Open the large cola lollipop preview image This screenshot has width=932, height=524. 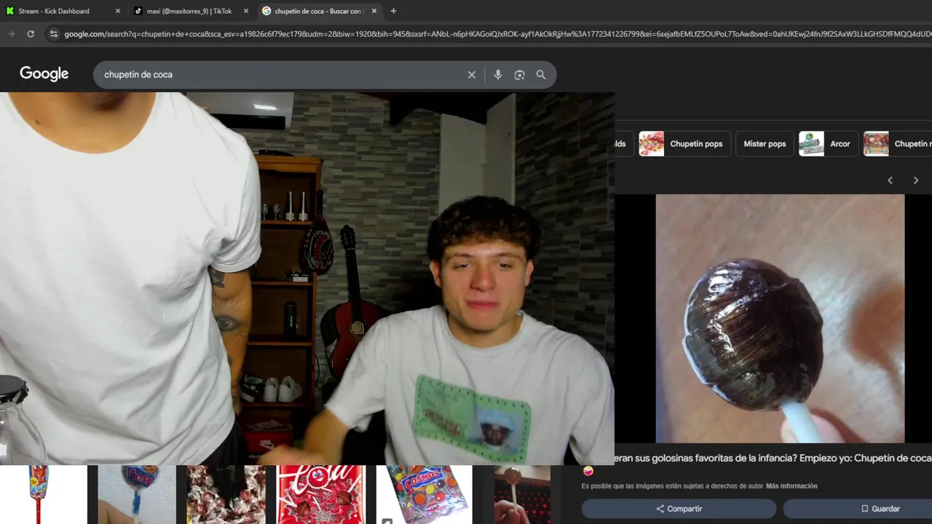coord(780,318)
